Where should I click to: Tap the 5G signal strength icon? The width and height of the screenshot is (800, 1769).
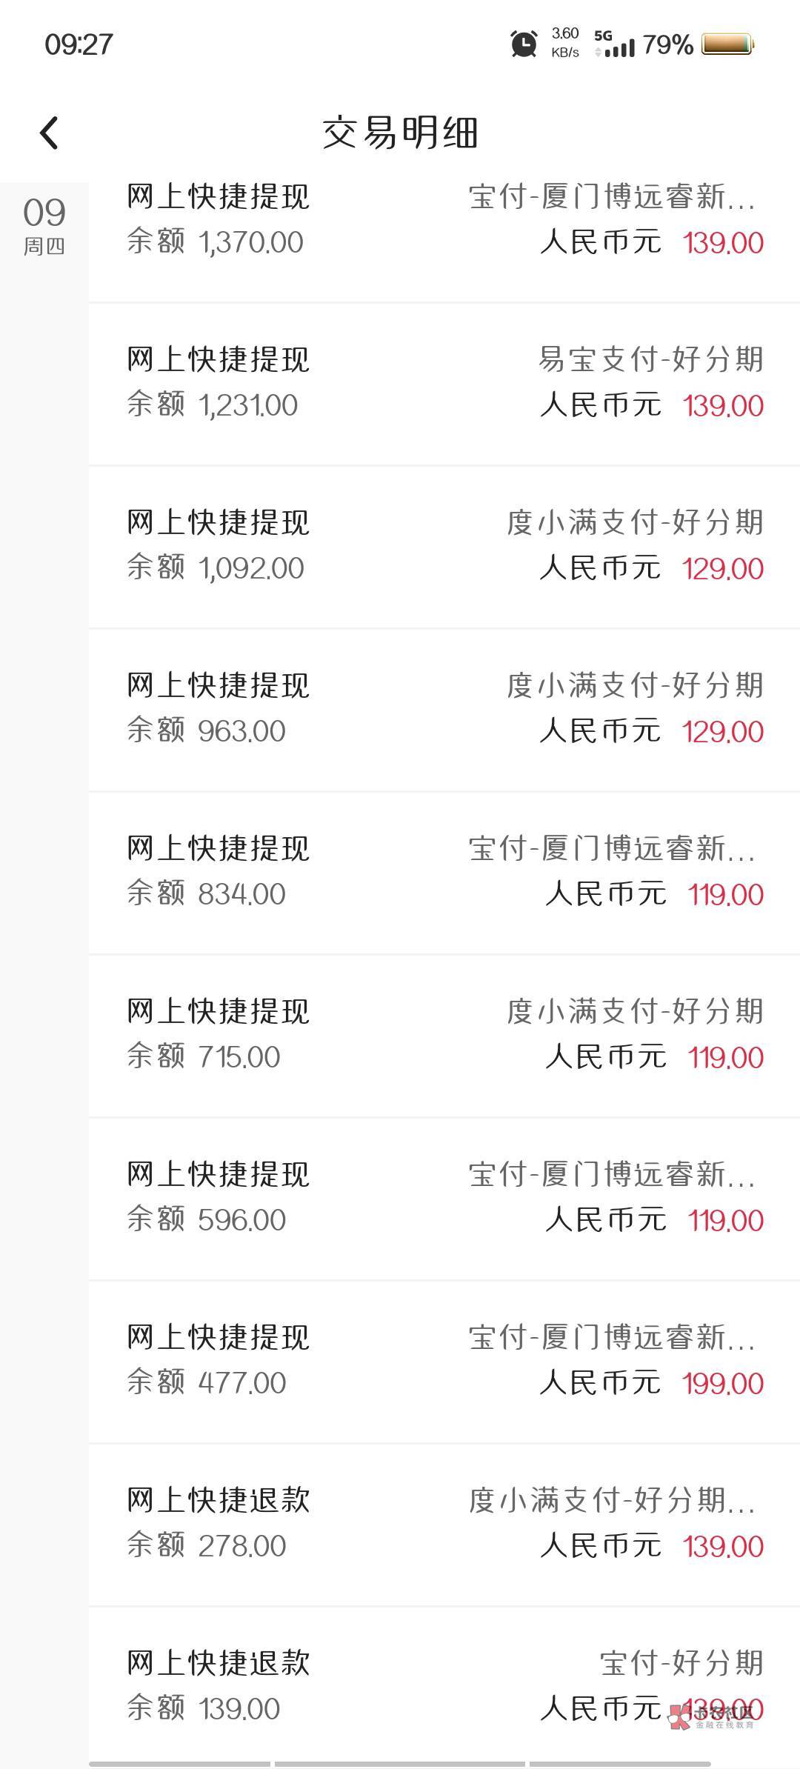point(614,44)
